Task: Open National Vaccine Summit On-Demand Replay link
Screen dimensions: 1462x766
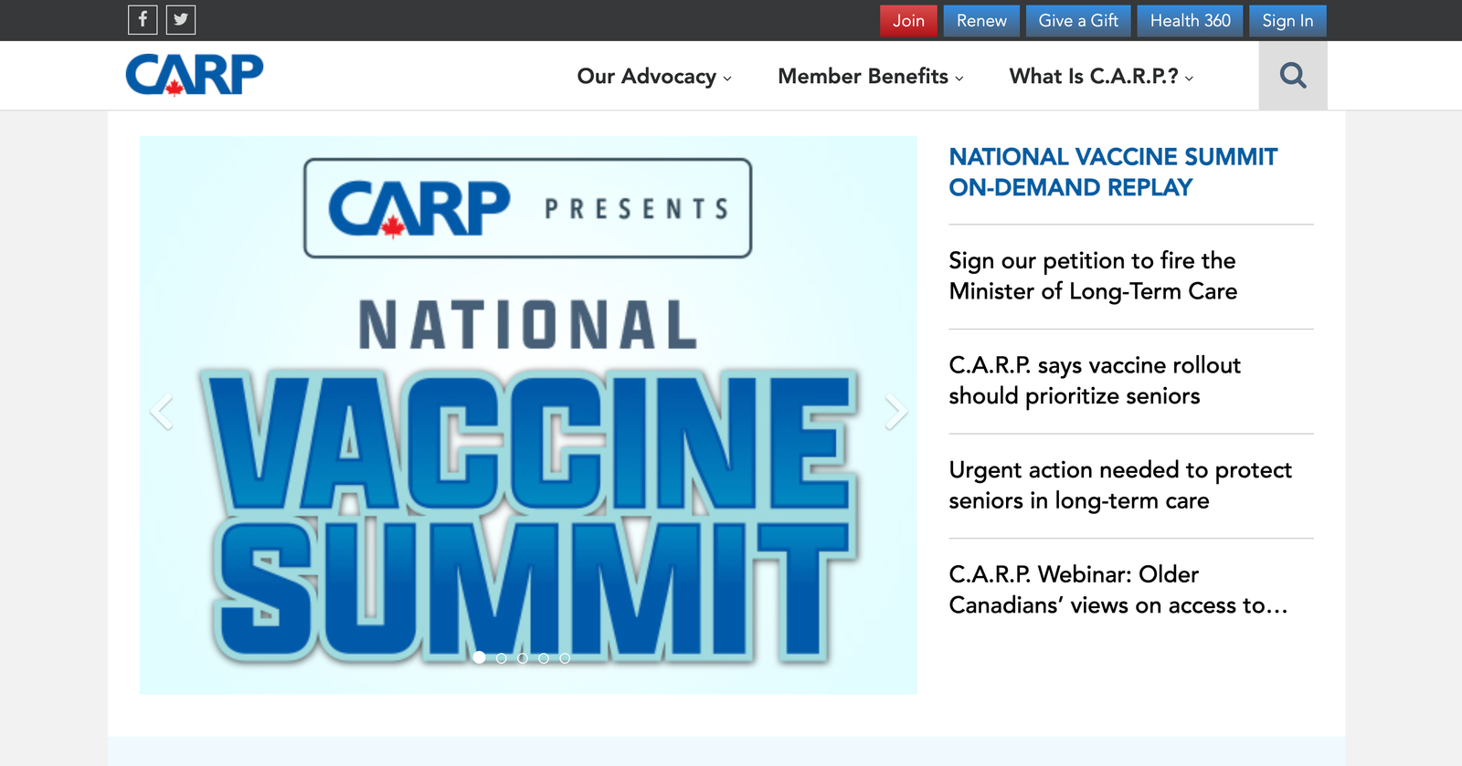Action: pyautogui.click(x=1113, y=172)
